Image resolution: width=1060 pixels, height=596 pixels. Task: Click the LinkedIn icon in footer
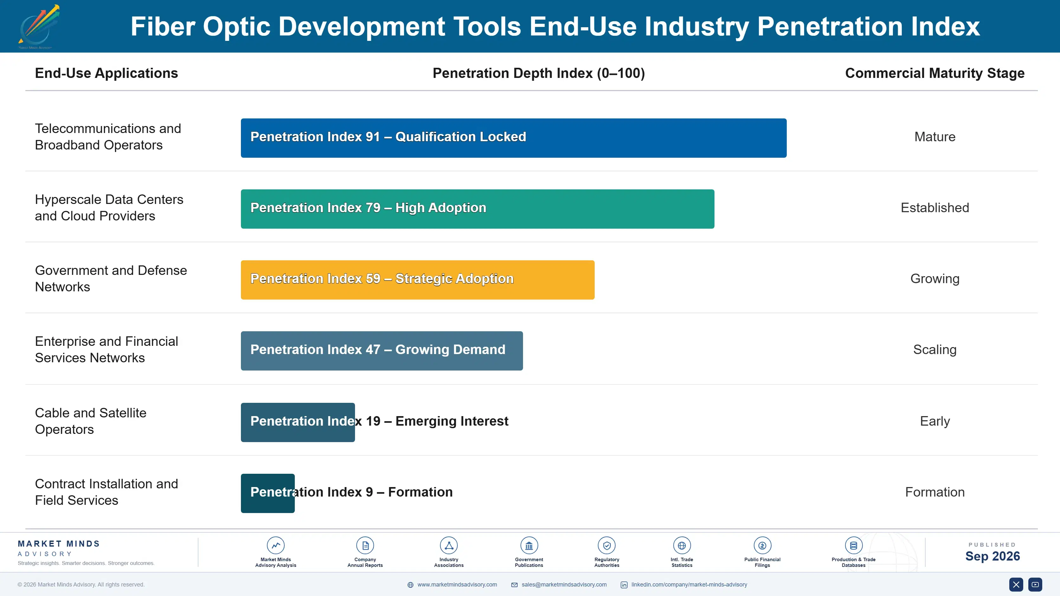[624, 585]
